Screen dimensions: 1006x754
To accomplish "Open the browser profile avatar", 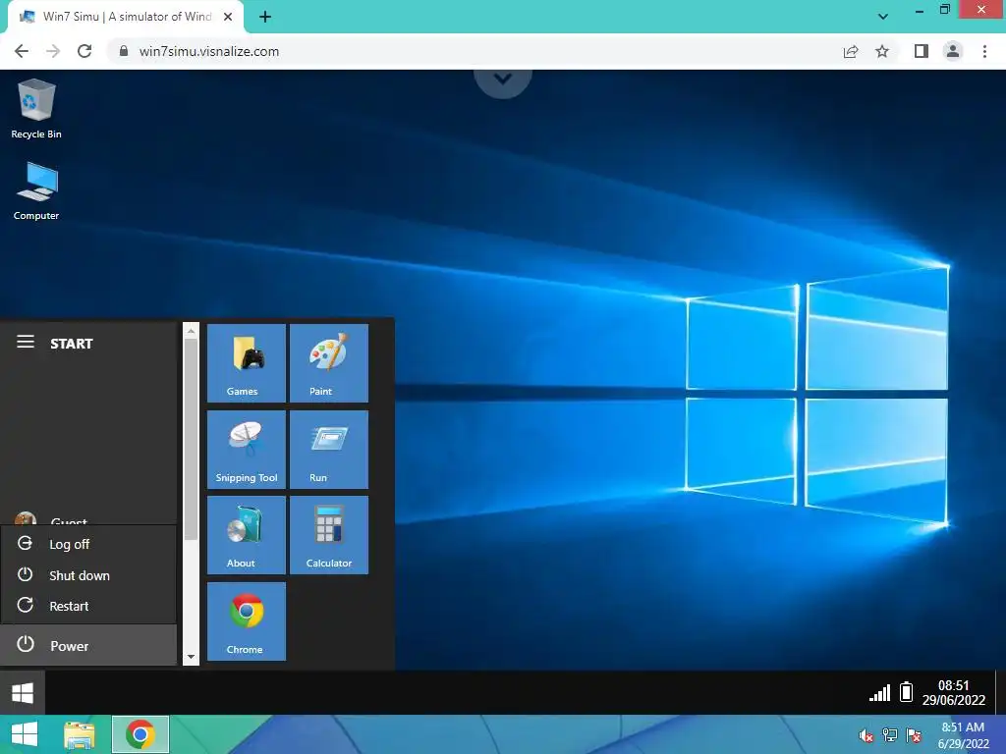I will pos(953,51).
